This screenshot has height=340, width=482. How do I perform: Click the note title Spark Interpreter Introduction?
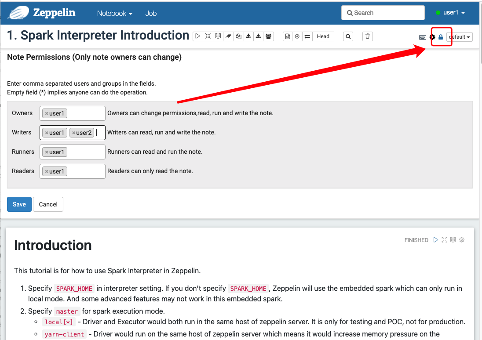click(98, 35)
